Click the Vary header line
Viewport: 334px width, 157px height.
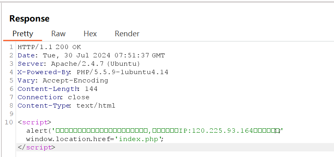click(63, 80)
